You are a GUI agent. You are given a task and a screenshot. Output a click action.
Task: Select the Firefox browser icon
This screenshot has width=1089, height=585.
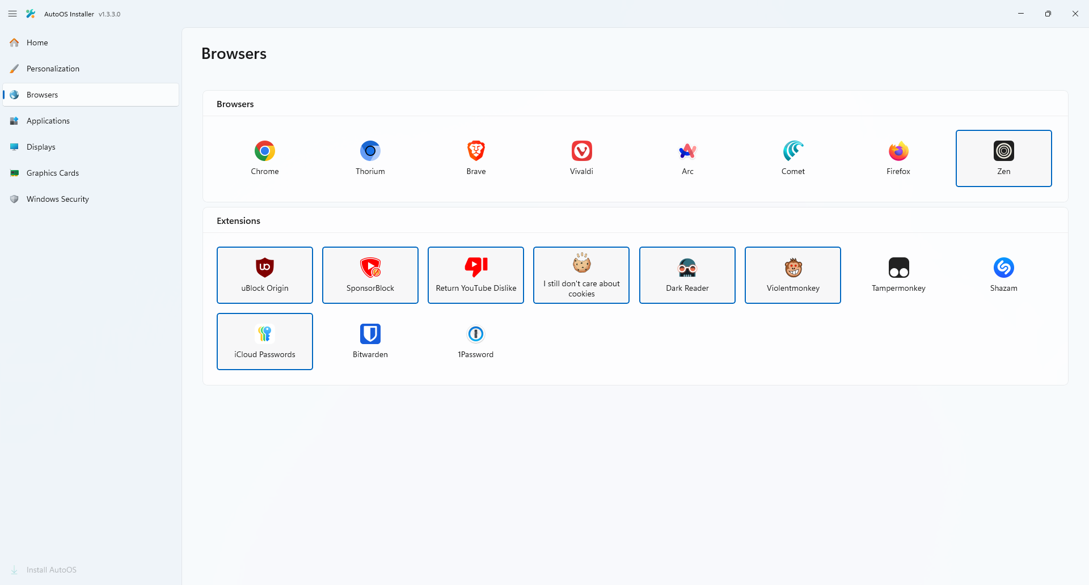click(x=898, y=158)
